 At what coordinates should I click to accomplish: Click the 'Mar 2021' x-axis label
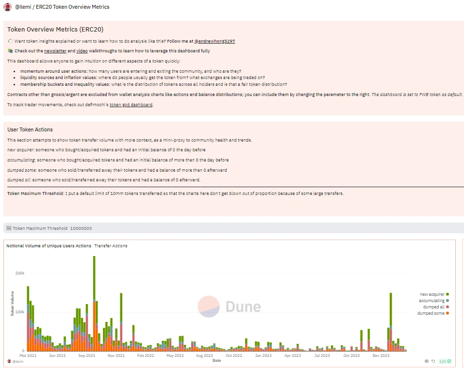[28, 355]
